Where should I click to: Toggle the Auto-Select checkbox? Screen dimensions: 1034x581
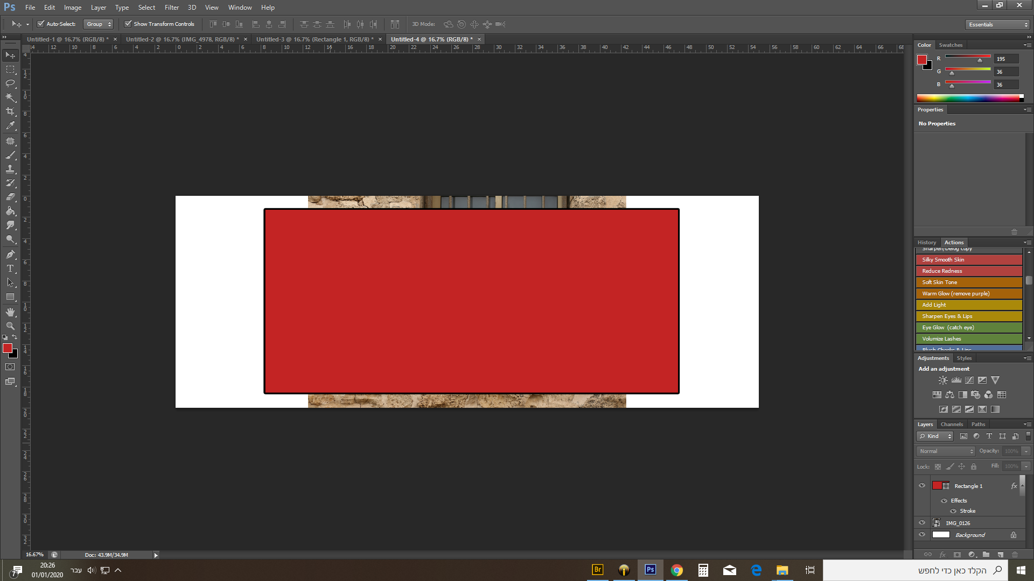pos(41,24)
